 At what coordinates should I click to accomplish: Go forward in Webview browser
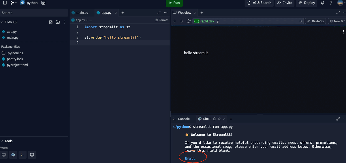tap(181, 21)
